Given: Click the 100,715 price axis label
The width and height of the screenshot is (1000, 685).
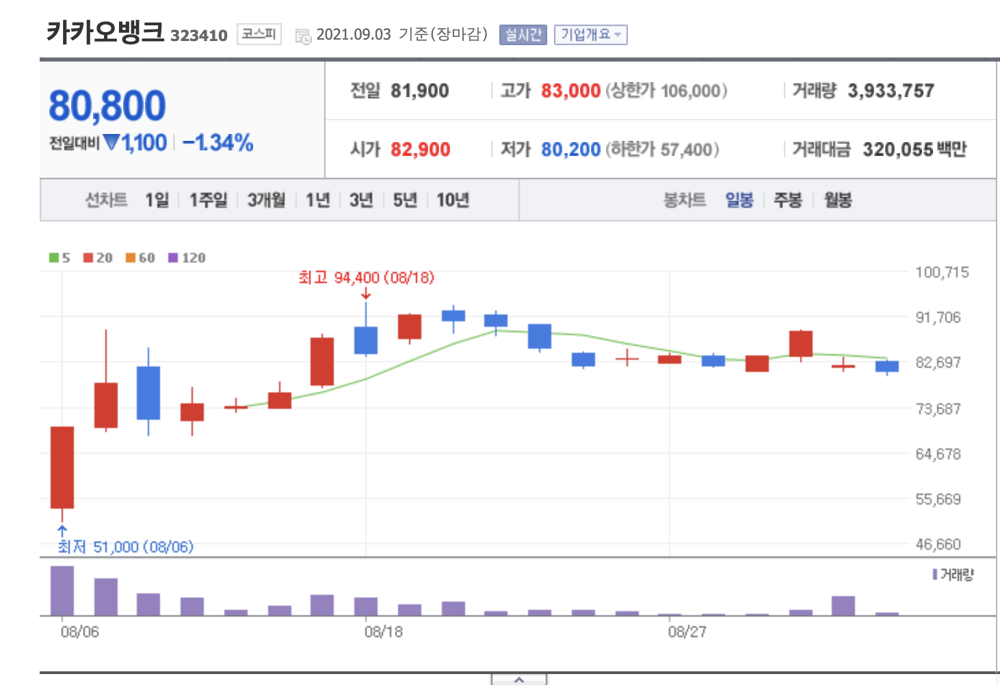Looking at the screenshot, I should point(943,273).
